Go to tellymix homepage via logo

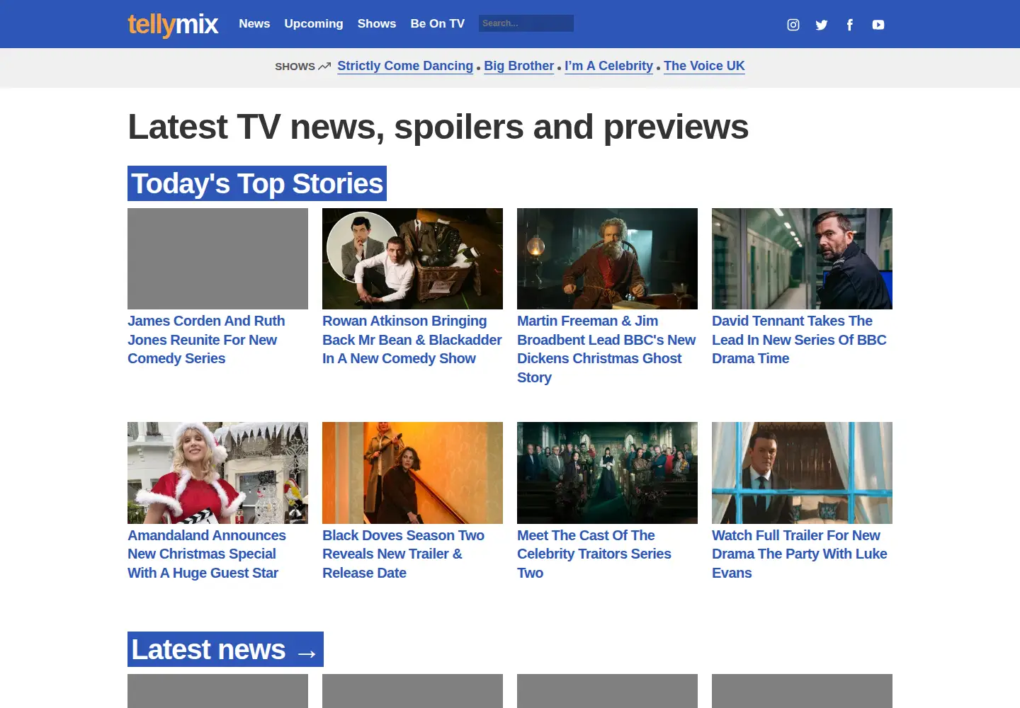tap(173, 24)
